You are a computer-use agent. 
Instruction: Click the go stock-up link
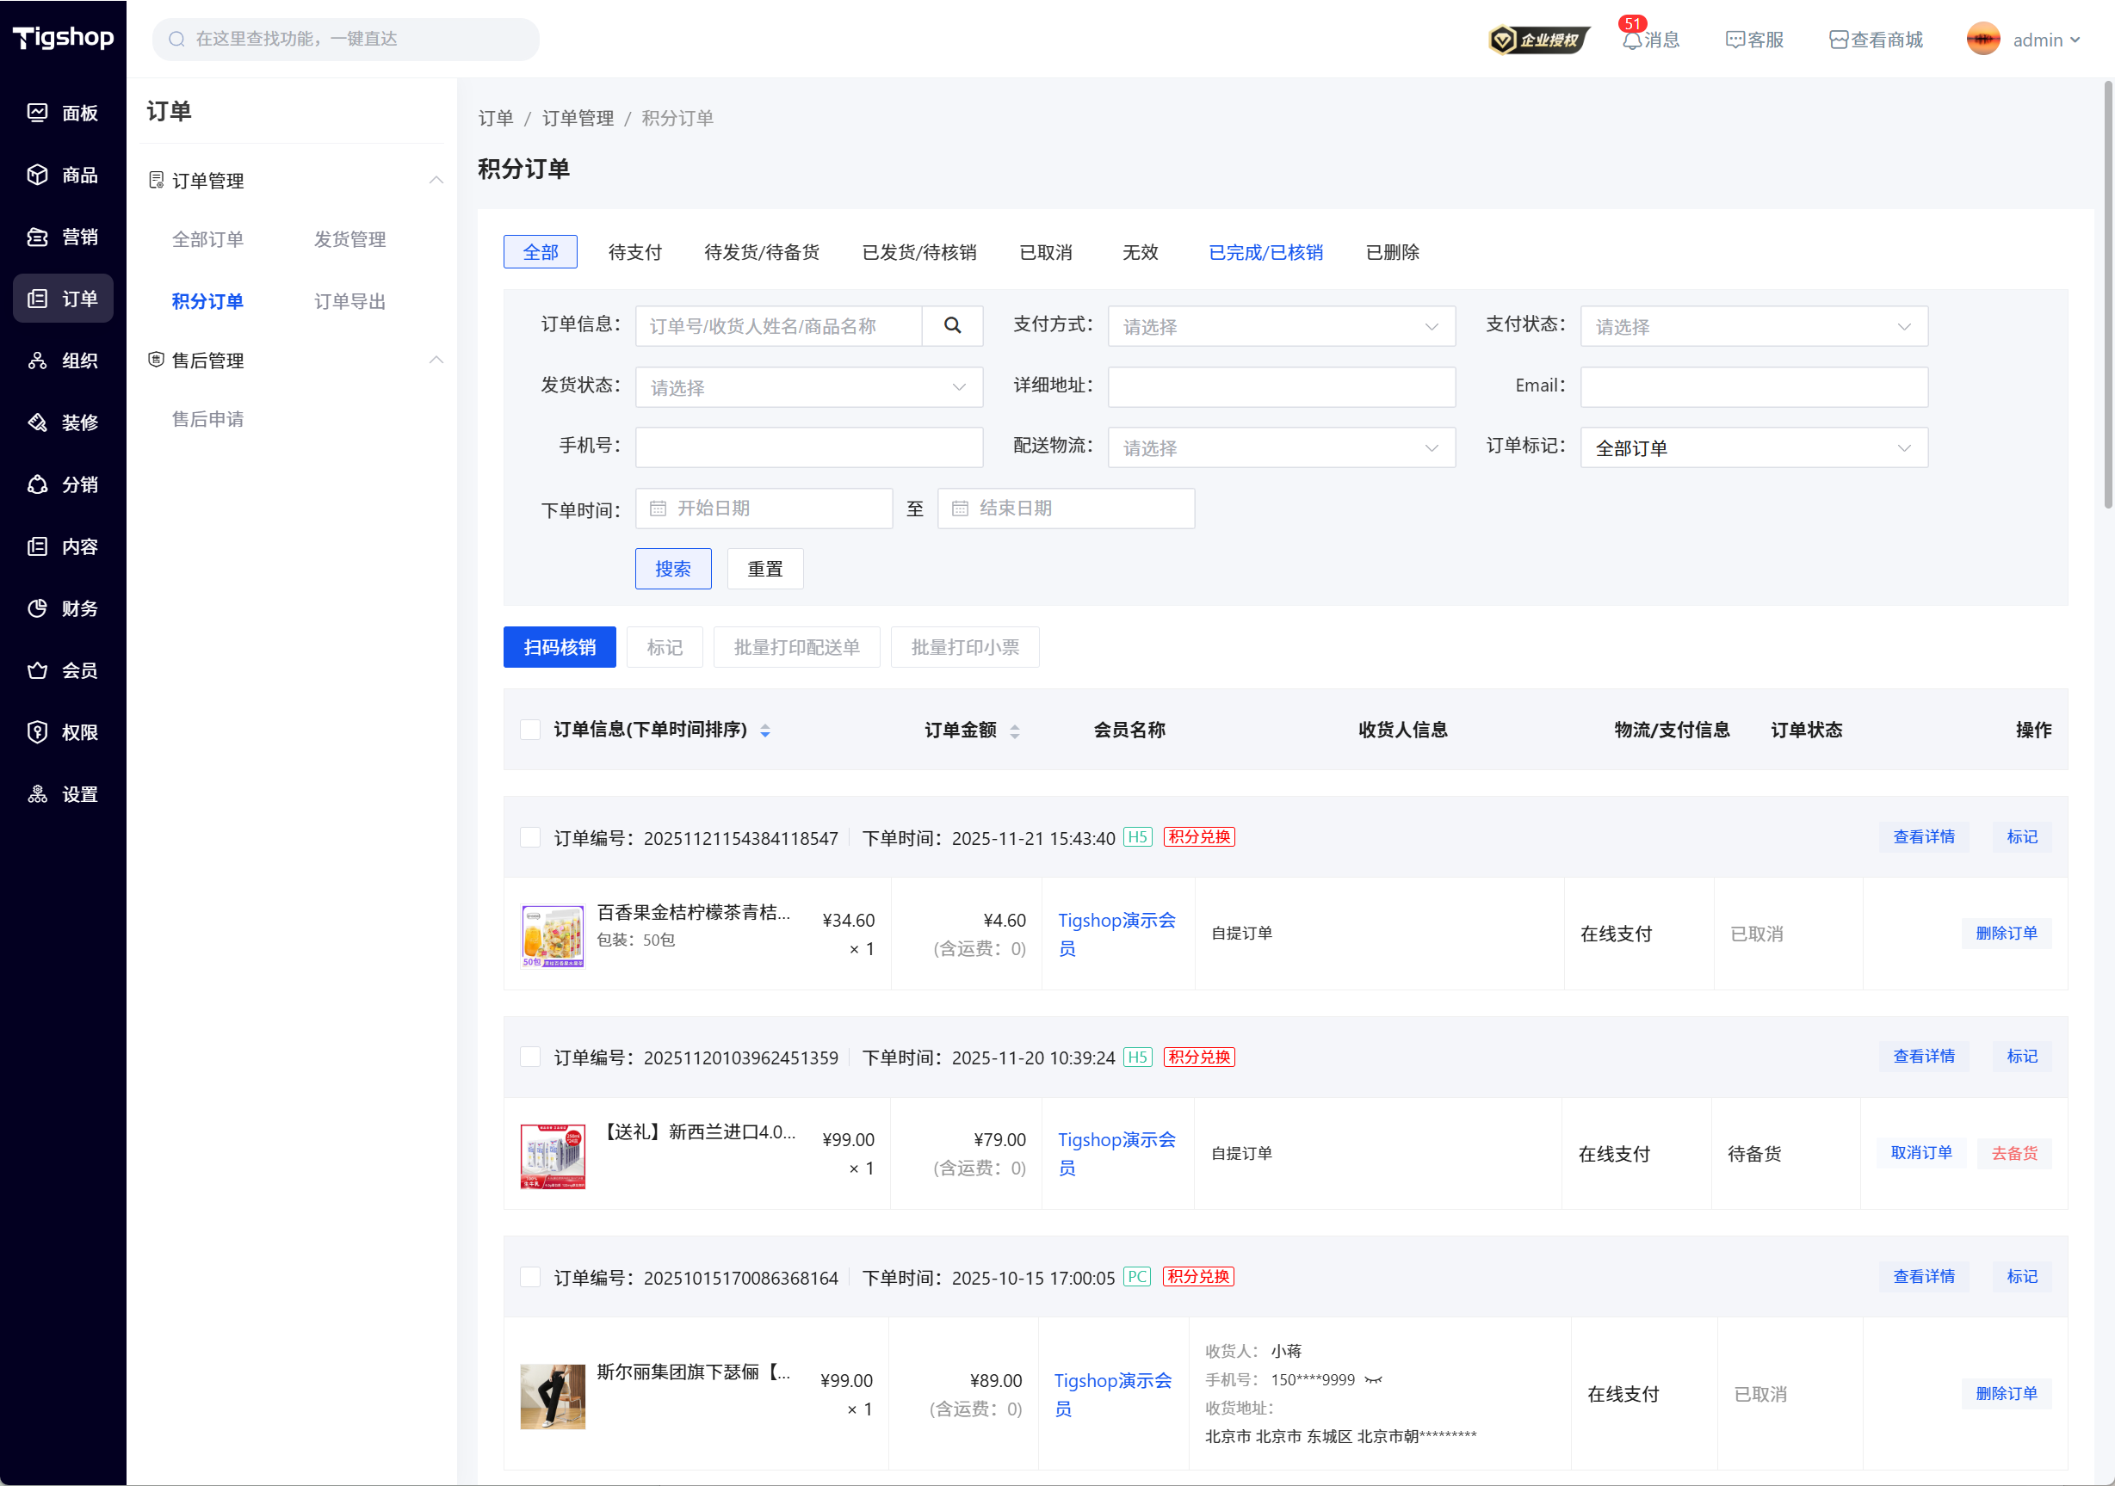(x=2013, y=1153)
